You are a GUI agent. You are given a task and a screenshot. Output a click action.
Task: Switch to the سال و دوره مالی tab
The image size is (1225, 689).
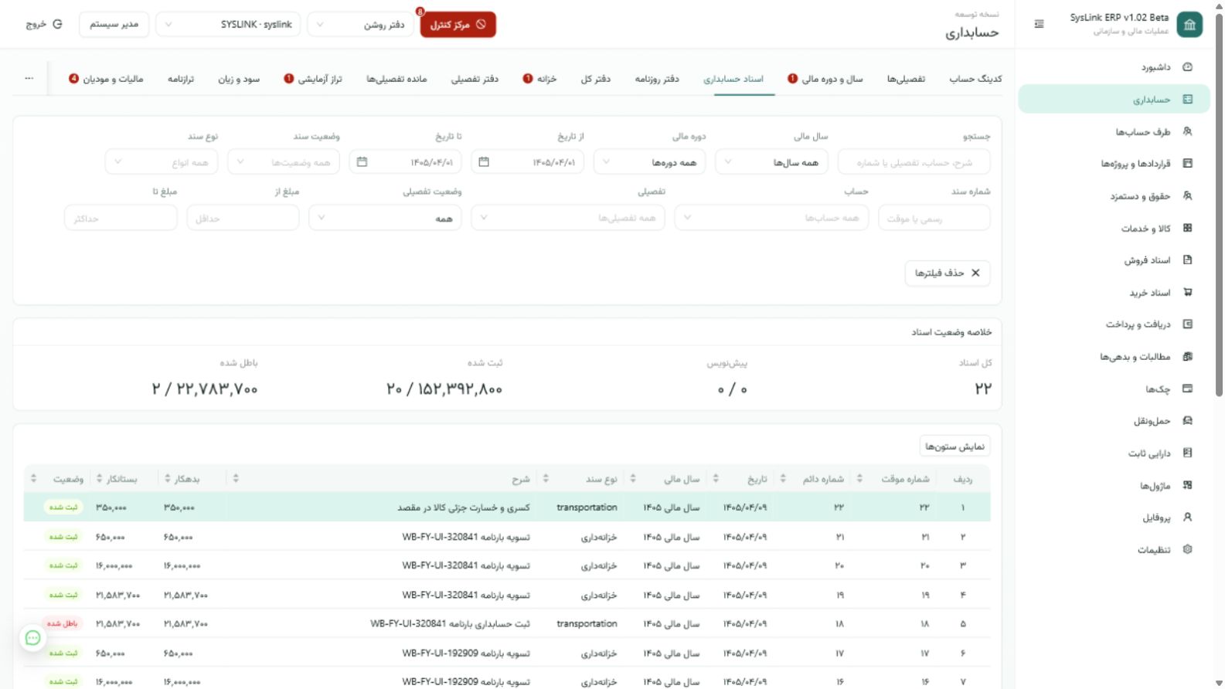click(x=825, y=79)
